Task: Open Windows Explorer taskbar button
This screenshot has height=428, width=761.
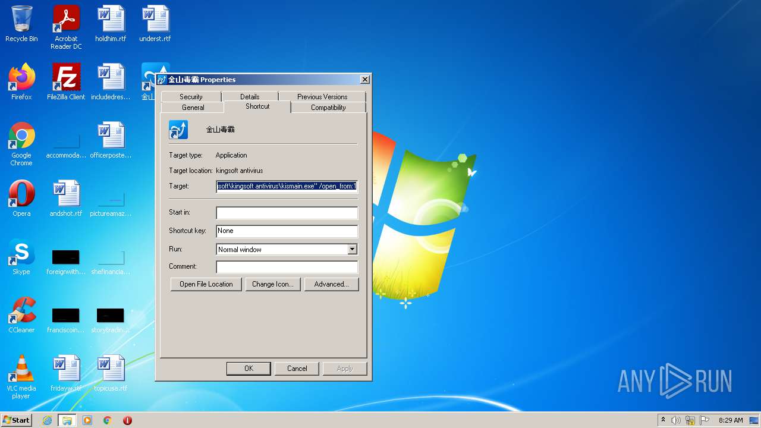Action: click(67, 420)
